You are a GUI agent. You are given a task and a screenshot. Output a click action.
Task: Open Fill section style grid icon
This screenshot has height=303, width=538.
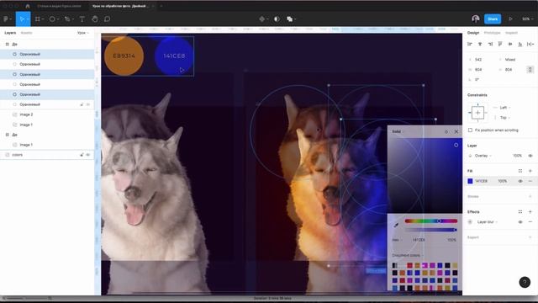[x=520, y=171]
